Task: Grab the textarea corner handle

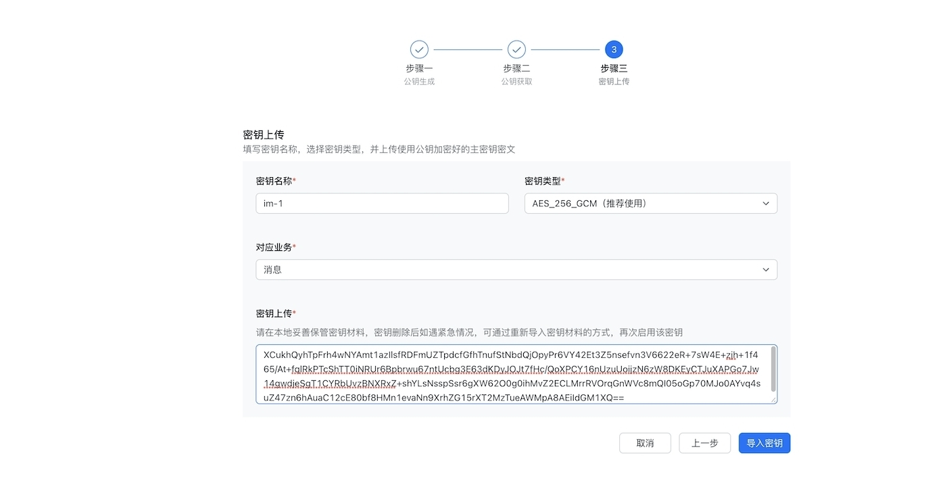Action: pos(773,400)
